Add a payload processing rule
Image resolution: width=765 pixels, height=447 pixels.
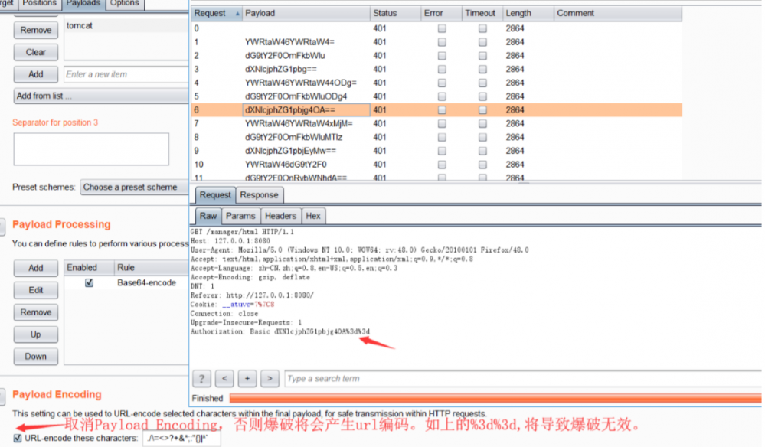[36, 268]
